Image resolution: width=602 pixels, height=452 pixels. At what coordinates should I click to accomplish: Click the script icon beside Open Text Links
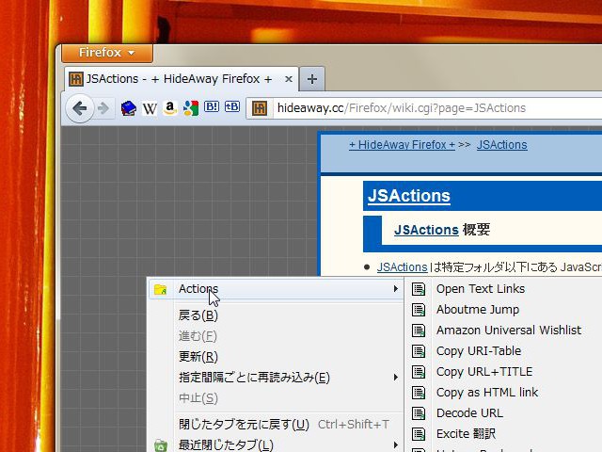coord(419,289)
